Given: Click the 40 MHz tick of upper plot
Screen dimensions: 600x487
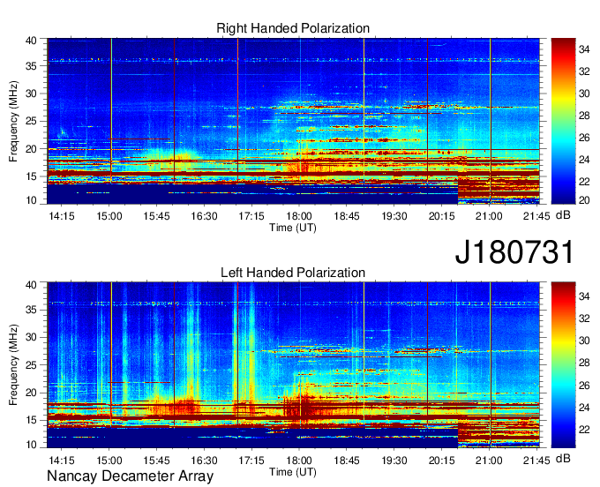Looking at the screenshot, I should coord(32,41).
